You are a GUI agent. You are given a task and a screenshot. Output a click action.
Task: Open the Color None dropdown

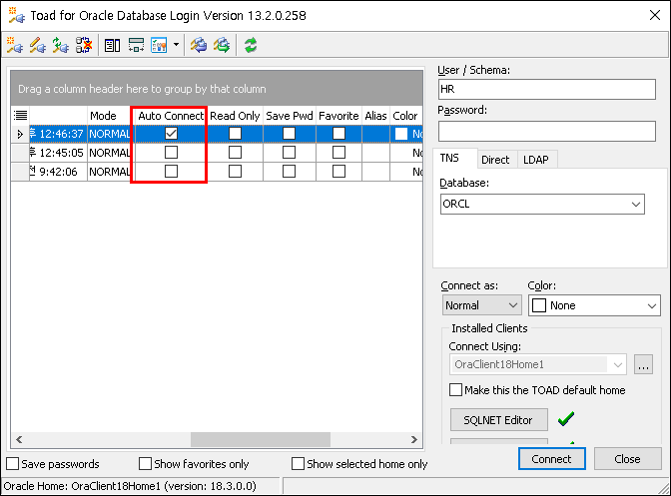(x=651, y=305)
